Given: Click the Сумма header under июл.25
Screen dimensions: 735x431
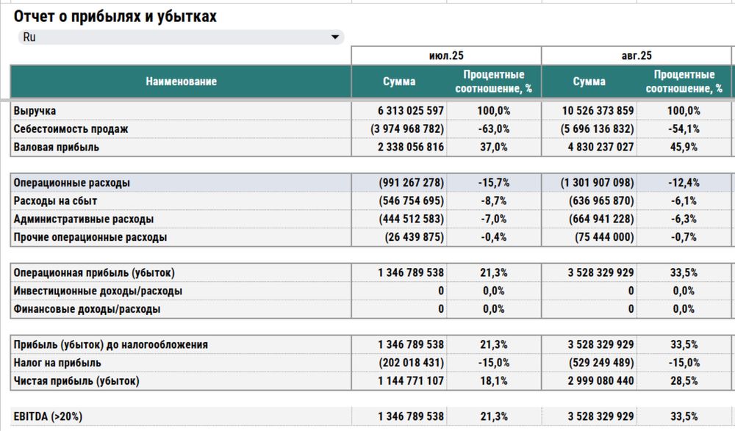Looking at the screenshot, I should 399,82.
